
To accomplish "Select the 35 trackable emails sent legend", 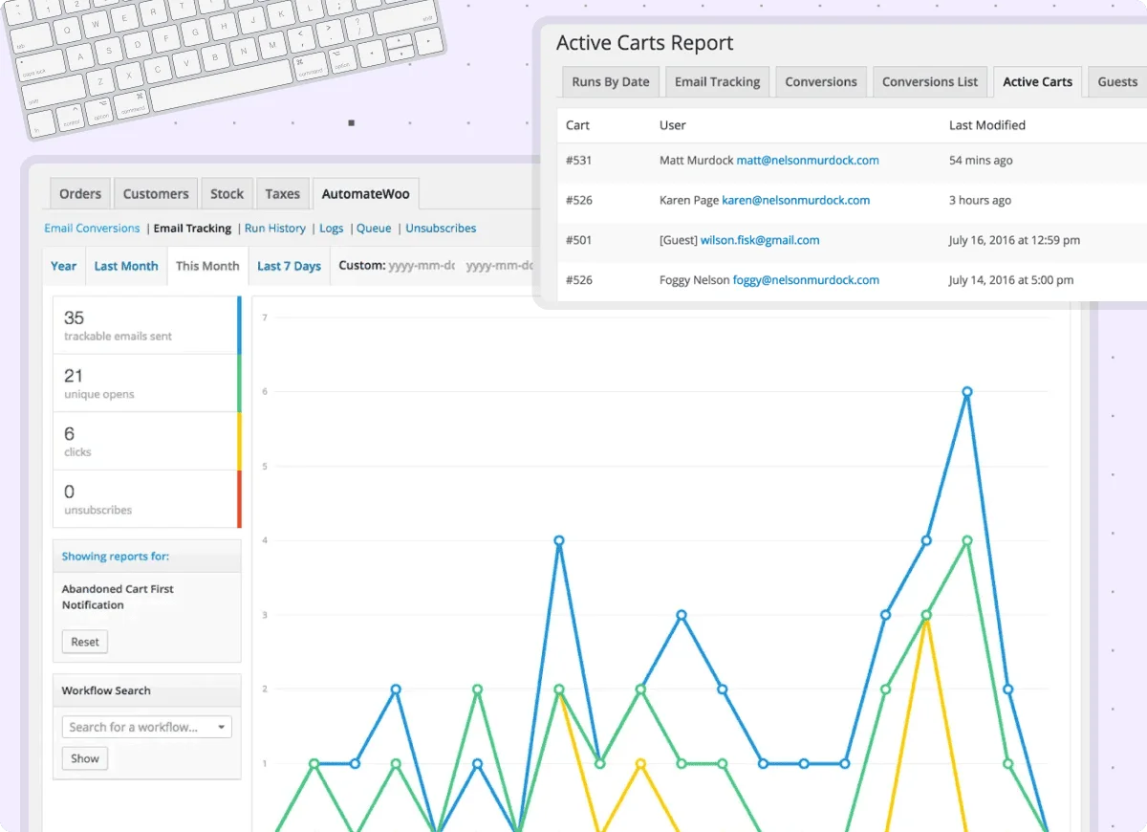I will pyautogui.click(x=146, y=325).
